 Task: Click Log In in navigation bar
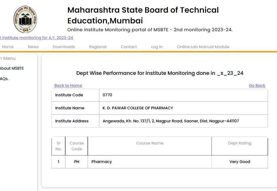click(x=157, y=47)
